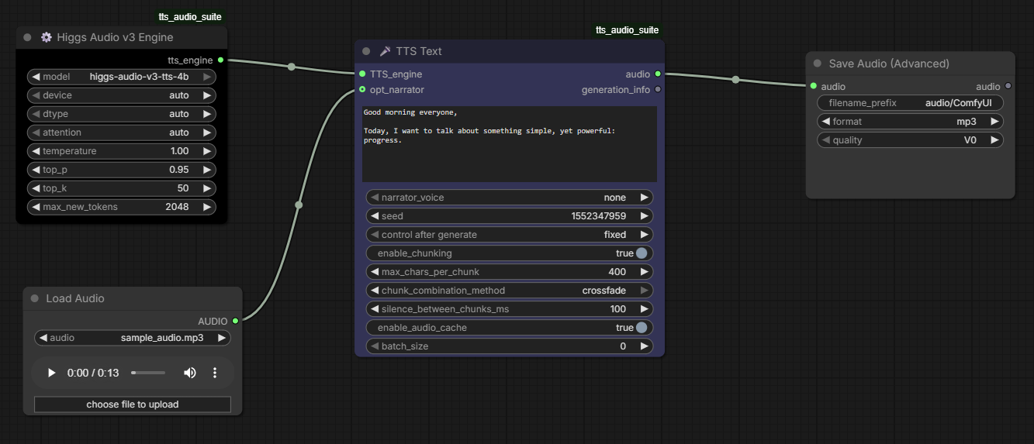
Task: Select next attention option arrow
Action: [x=207, y=133]
